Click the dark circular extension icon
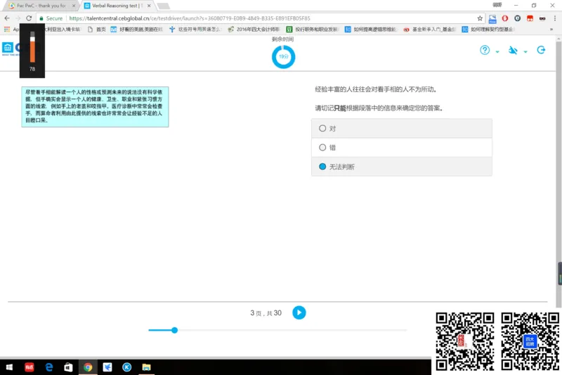 pyautogui.click(x=517, y=18)
